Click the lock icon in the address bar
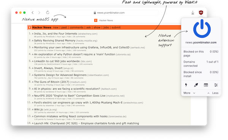The height and width of the screenshot is (140, 228). [95, 13]
